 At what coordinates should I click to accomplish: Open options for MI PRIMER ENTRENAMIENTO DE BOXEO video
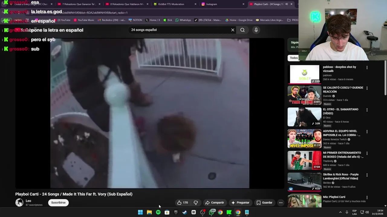(x=367, y=153)
